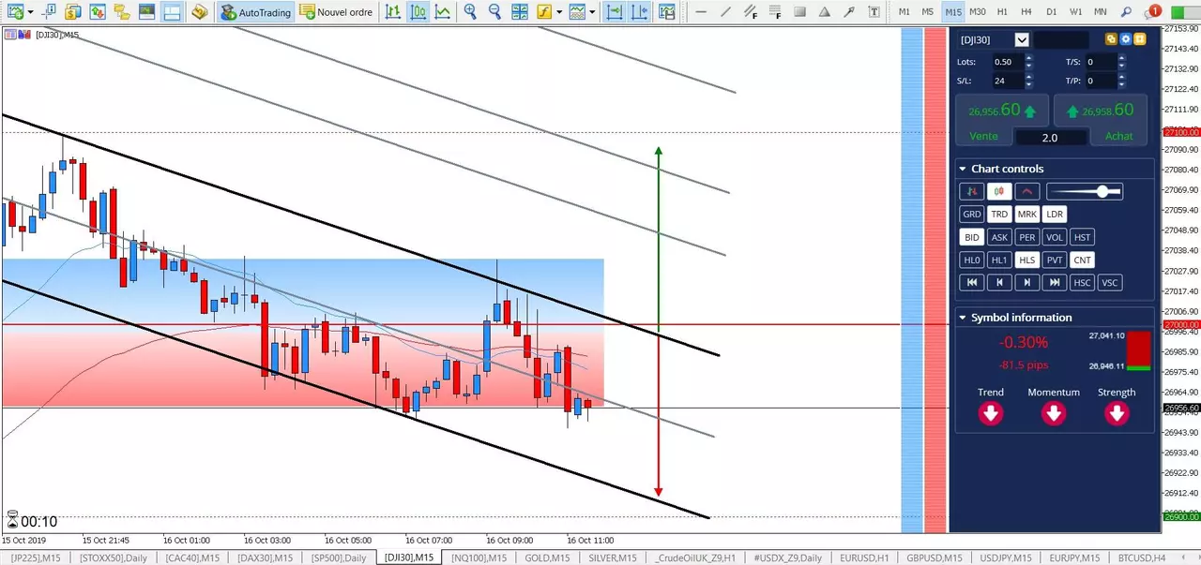Select the D1 timeframe
The height and width of the screenshot is (565, 1201).
point(1051,12)
